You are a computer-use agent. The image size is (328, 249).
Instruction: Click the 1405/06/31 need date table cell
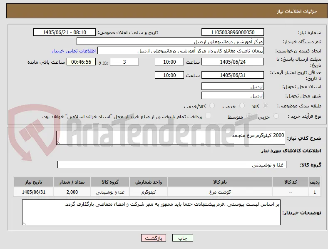33,192
